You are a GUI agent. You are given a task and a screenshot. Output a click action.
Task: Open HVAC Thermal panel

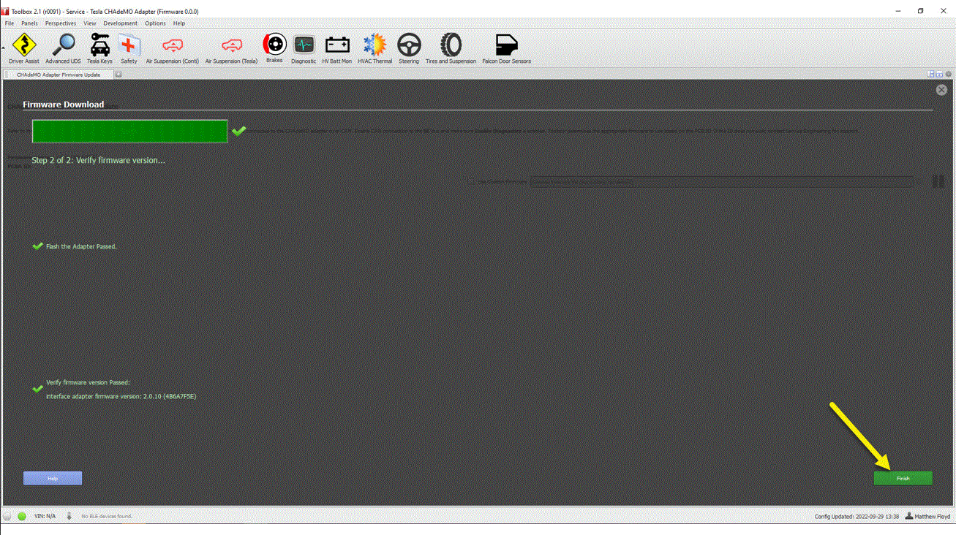[x=375, y=49]
